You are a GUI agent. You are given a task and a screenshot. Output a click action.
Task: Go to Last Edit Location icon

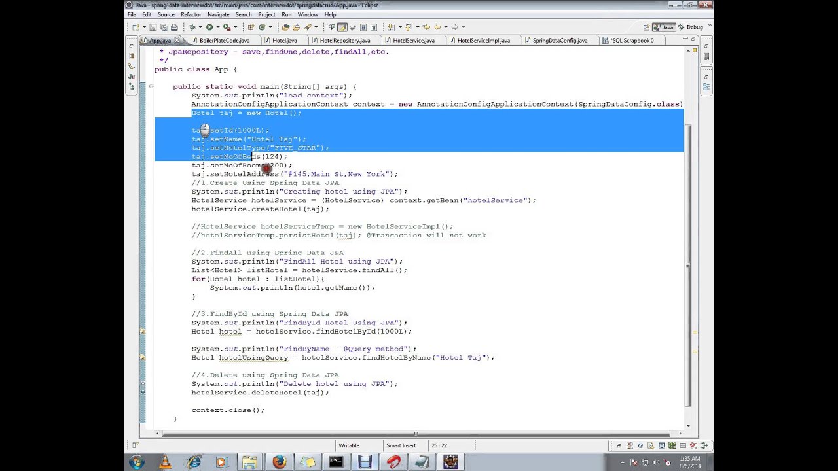426,27
